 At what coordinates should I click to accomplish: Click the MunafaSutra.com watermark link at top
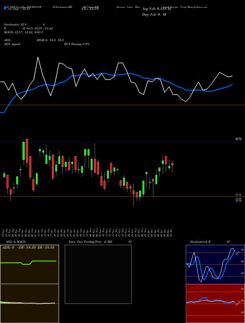[x=198, y=7]
